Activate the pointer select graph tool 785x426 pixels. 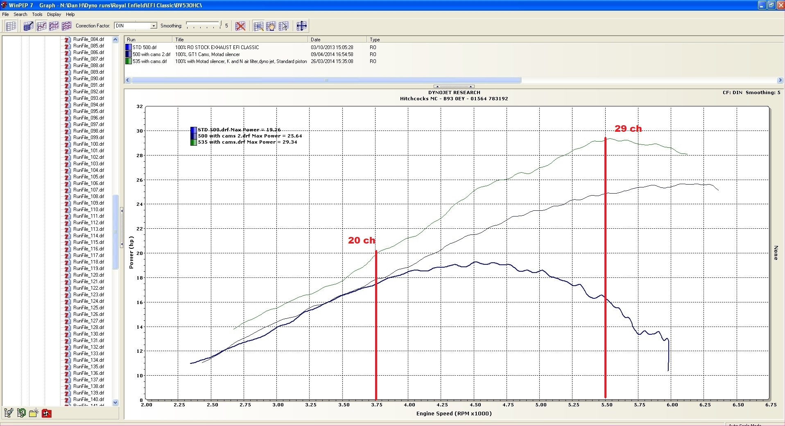tap(284, 26)
